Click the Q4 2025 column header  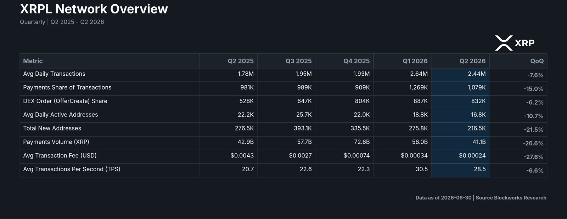point(357,61)
